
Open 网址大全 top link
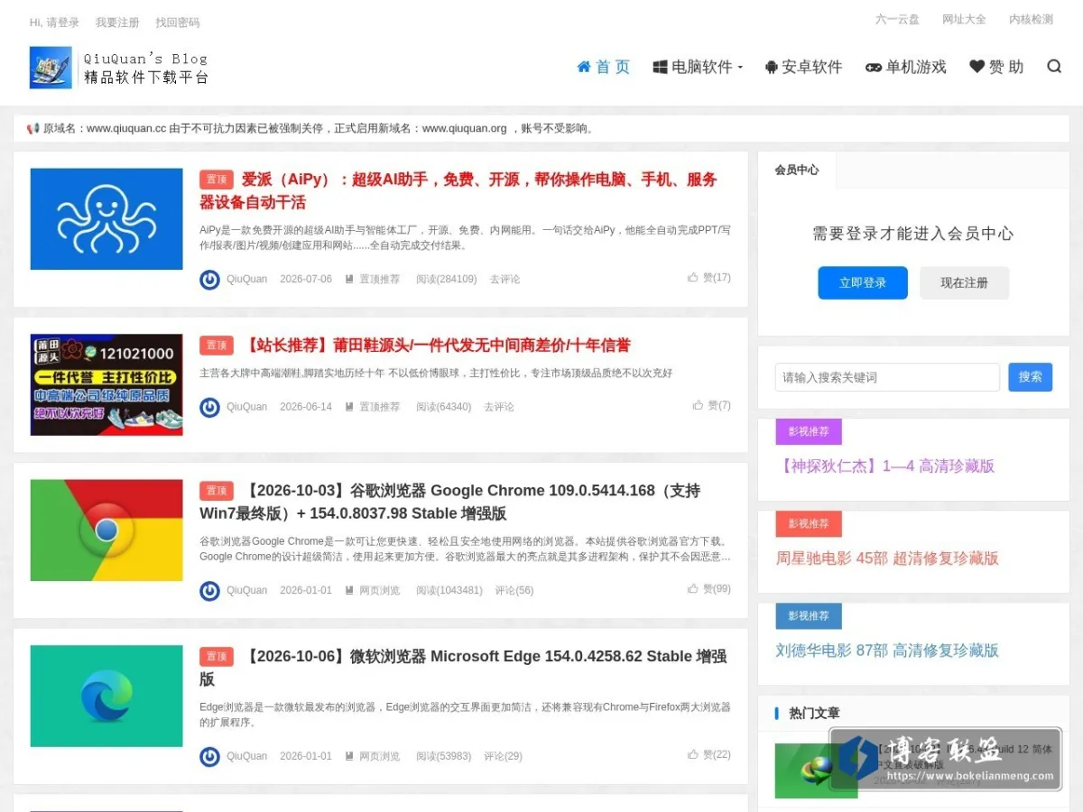[964, 19]
